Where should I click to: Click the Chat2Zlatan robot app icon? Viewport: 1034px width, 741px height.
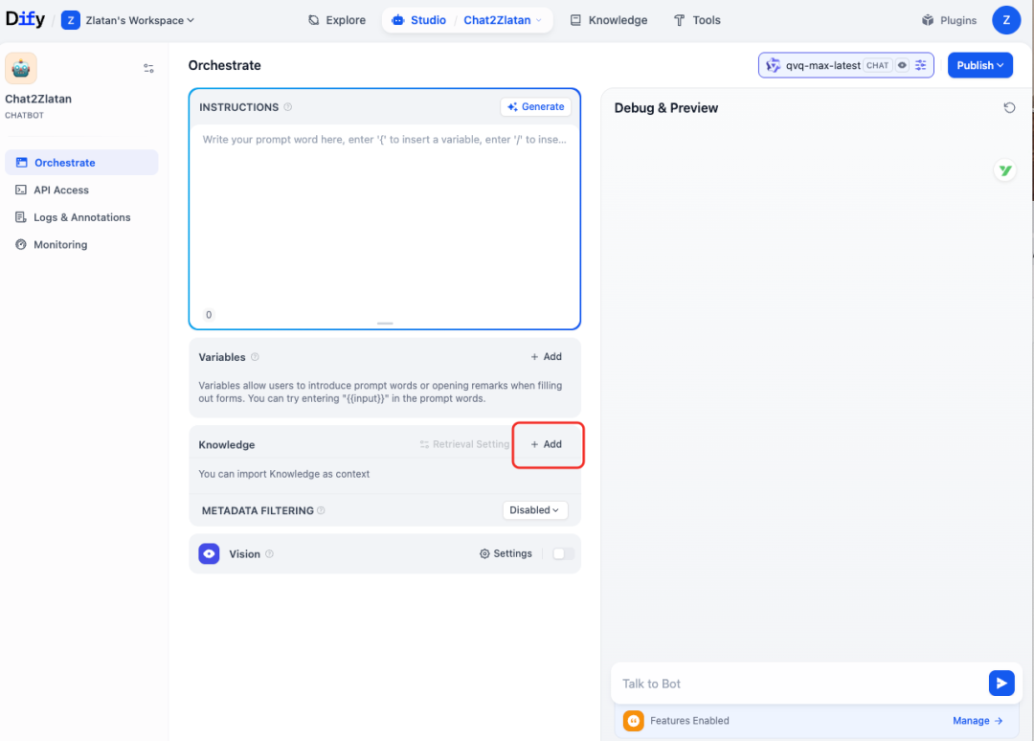(x=21, y=68)
